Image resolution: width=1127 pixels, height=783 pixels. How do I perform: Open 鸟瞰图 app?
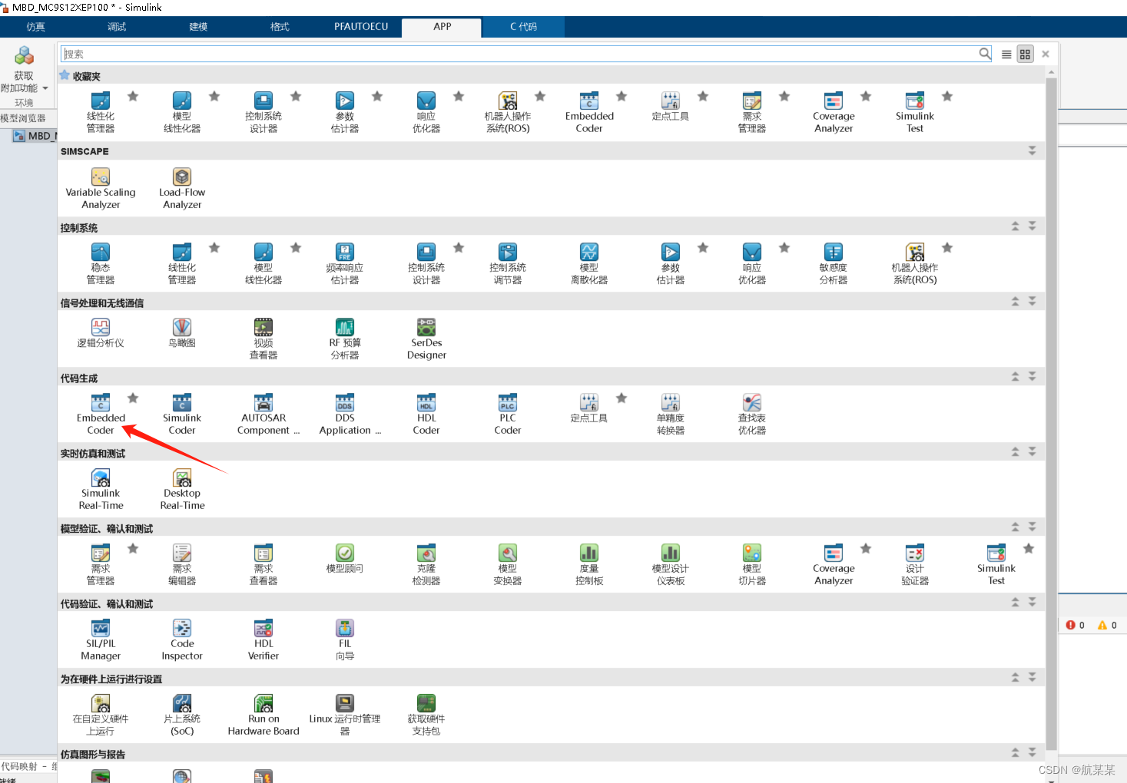pos(182,333)
